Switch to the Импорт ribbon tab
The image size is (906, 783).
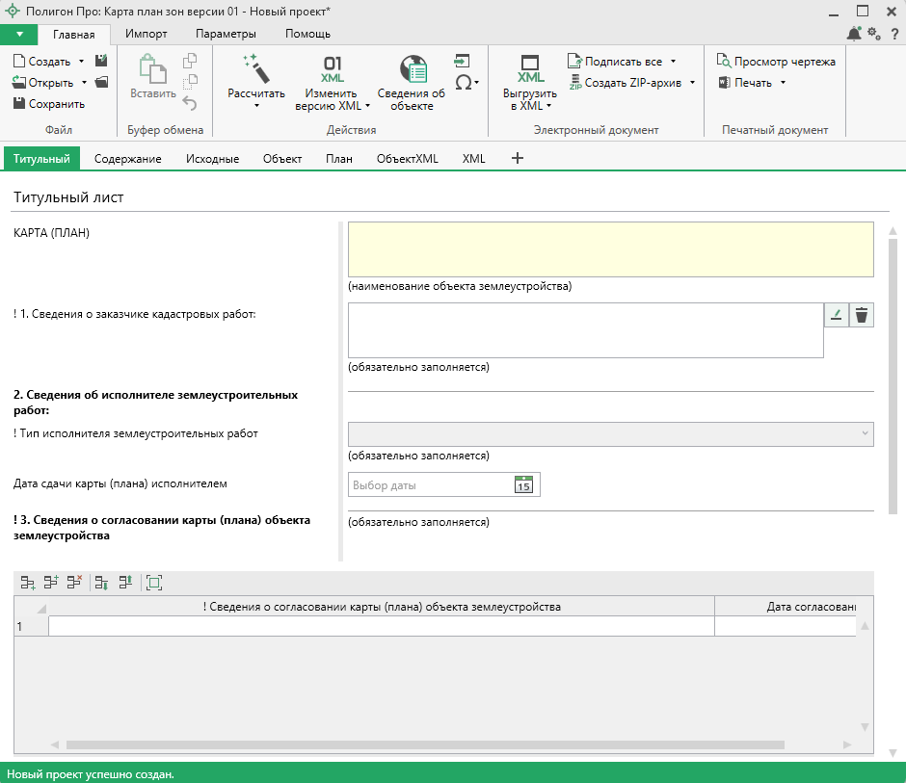(x=147, y=34)
